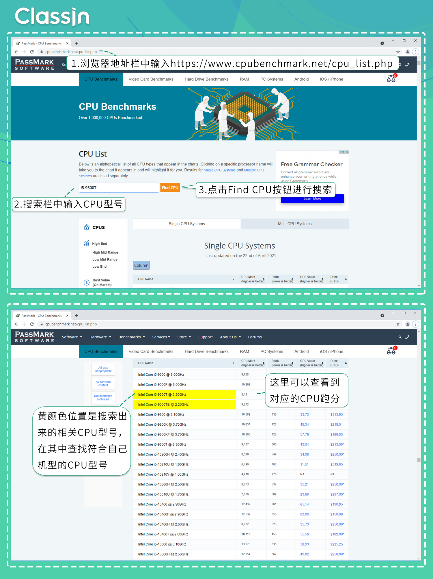
Task: Choose 'Not interested in this ad' feedback option
Action: pos(103,398)
